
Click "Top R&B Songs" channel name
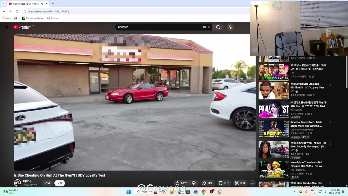[x=299, y=170]
